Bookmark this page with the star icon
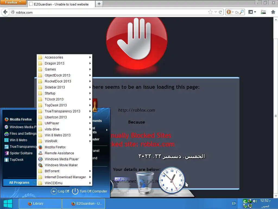The image size is (278, 209). click(210, 12)
